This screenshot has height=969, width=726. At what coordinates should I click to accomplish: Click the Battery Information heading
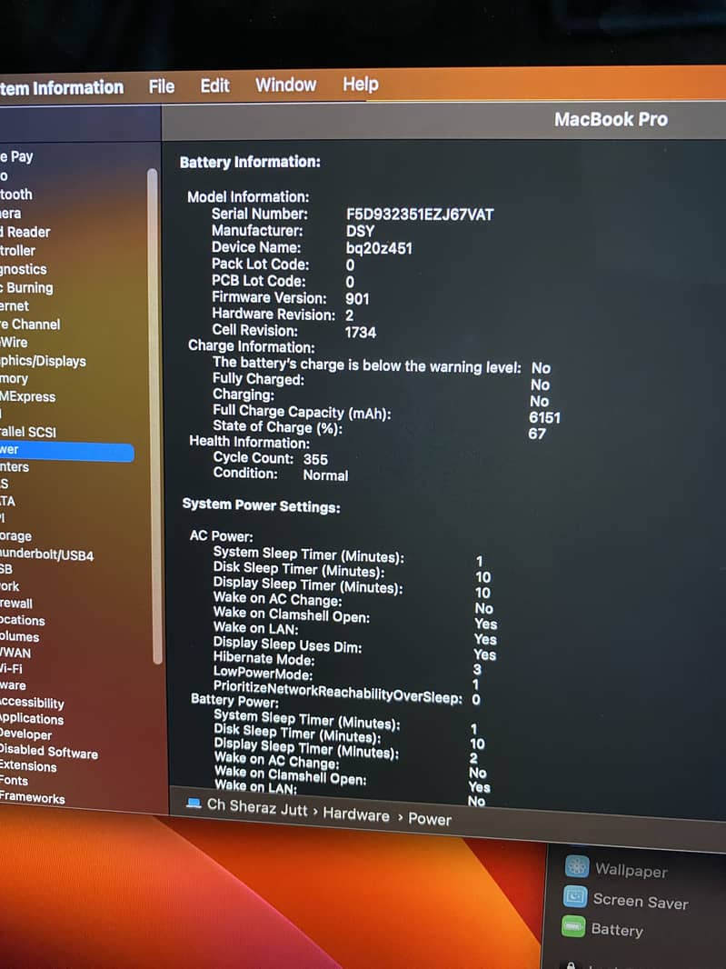pyautogui.click(x=250, y=162)
